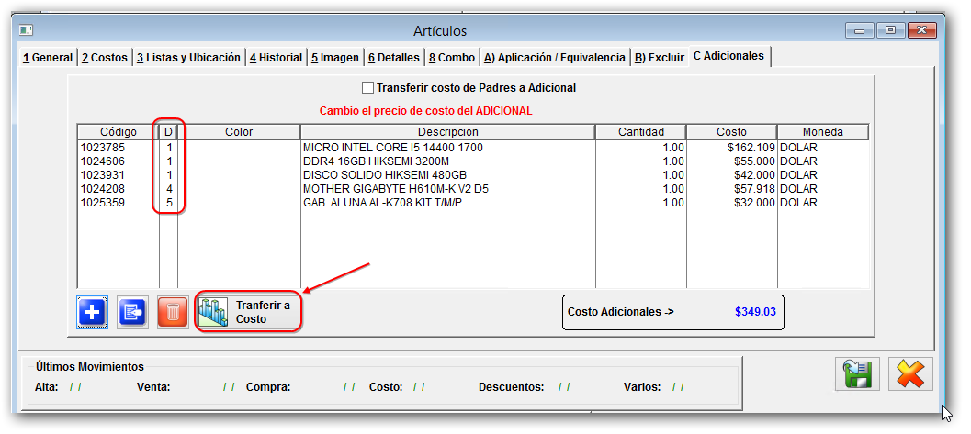The image size is (971, 434).
Task: Click the Artículos window title icon
Action: point(26,29)
